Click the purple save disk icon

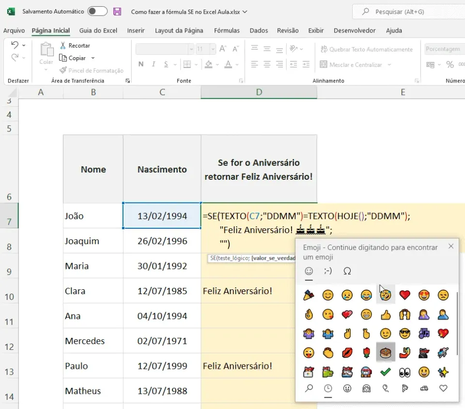117,12
